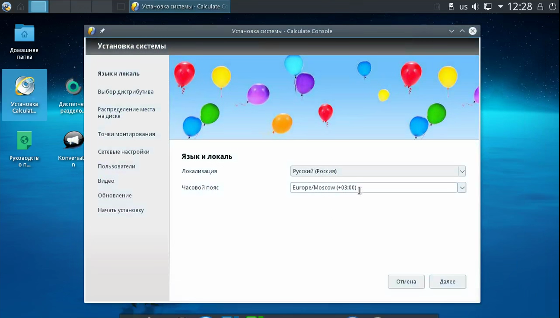This screenshot has height=318, width=560.
Task: Click the pin window icon in title bar
Action: click(102, 31)
